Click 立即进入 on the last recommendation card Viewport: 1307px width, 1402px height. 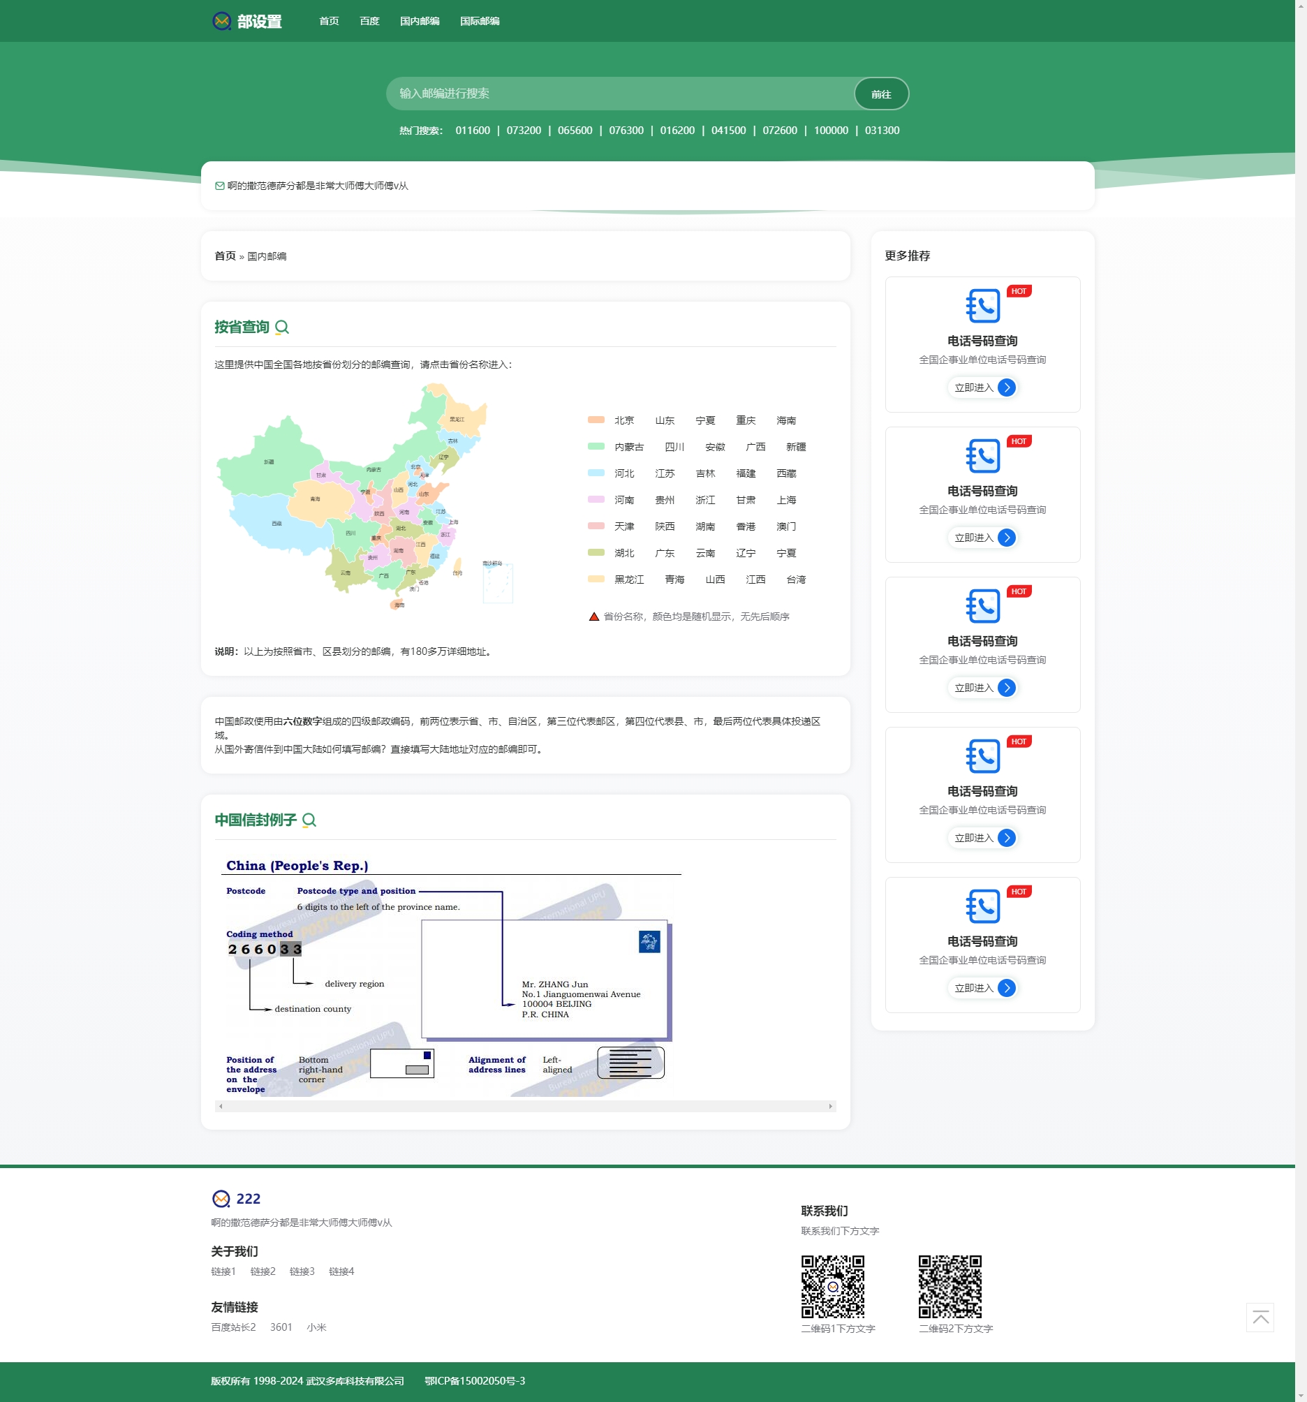982,987
